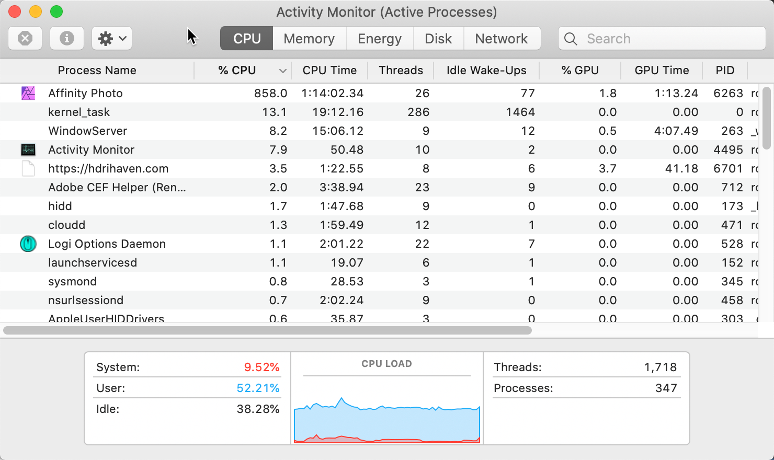The image size is (774, 460).
Task: Click Idle 38.28% value
Action: 258,409
